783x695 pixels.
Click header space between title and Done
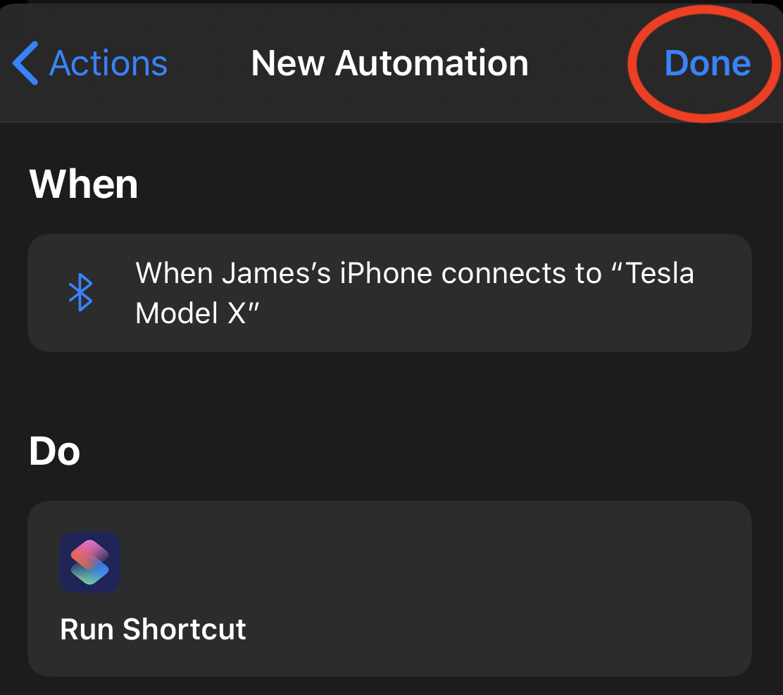pos(580,63)
